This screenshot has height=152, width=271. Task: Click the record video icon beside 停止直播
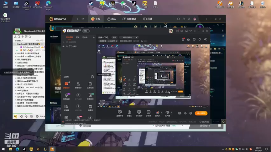coord(180,113)
